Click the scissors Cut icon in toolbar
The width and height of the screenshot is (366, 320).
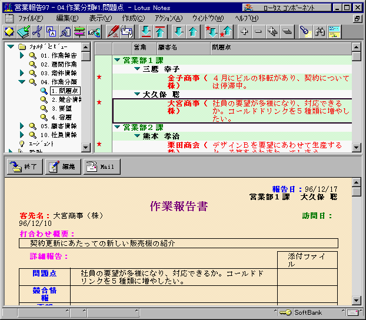tap(38, 31)
